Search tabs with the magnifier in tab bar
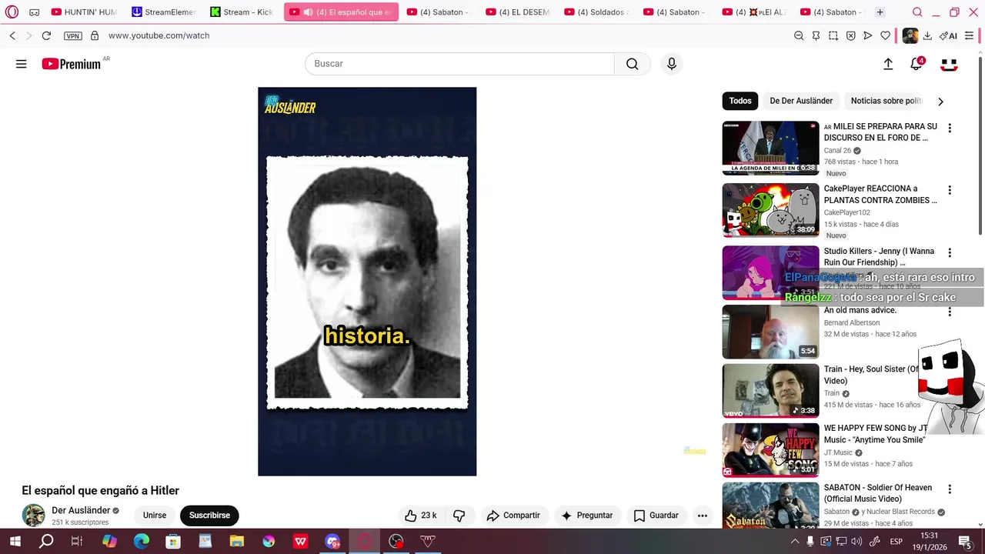Screen dimensions: 985x554 917,12
